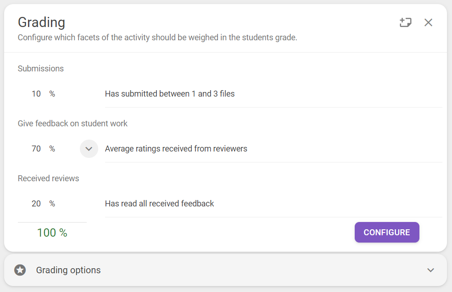Open the Grading options section label

(x=68, y=270)
